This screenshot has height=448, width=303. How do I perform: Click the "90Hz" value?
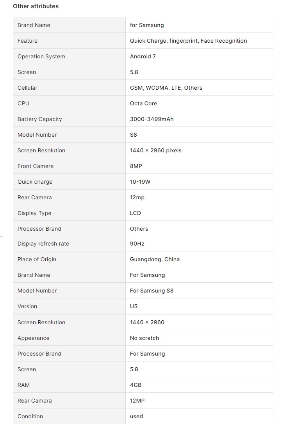(x=137, y=244)
